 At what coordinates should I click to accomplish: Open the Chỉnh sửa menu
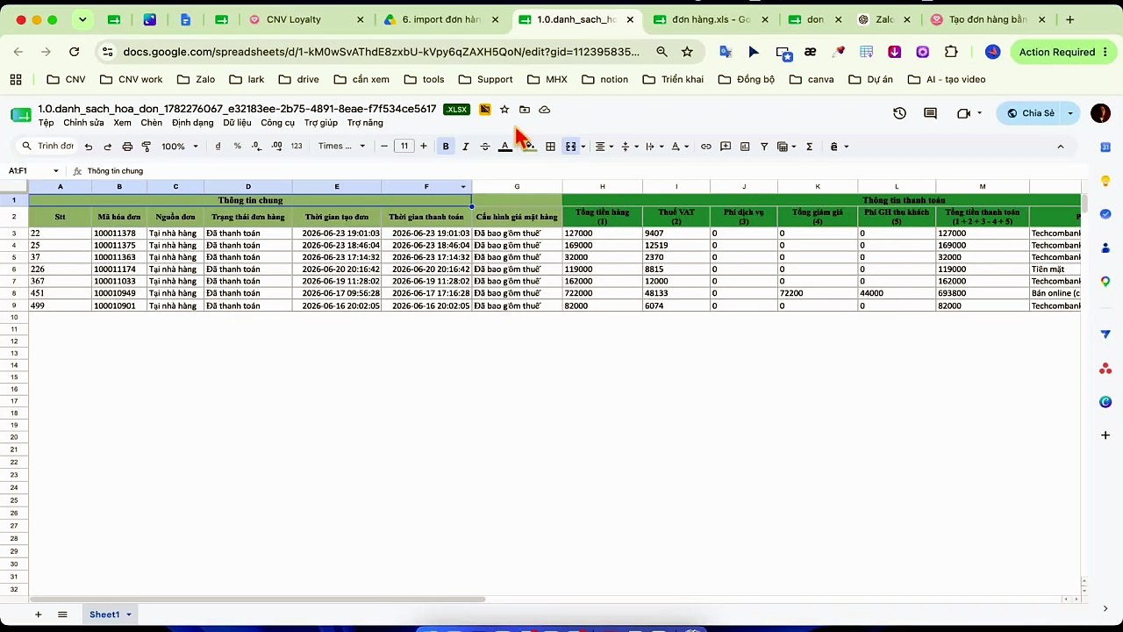[83, 123]
